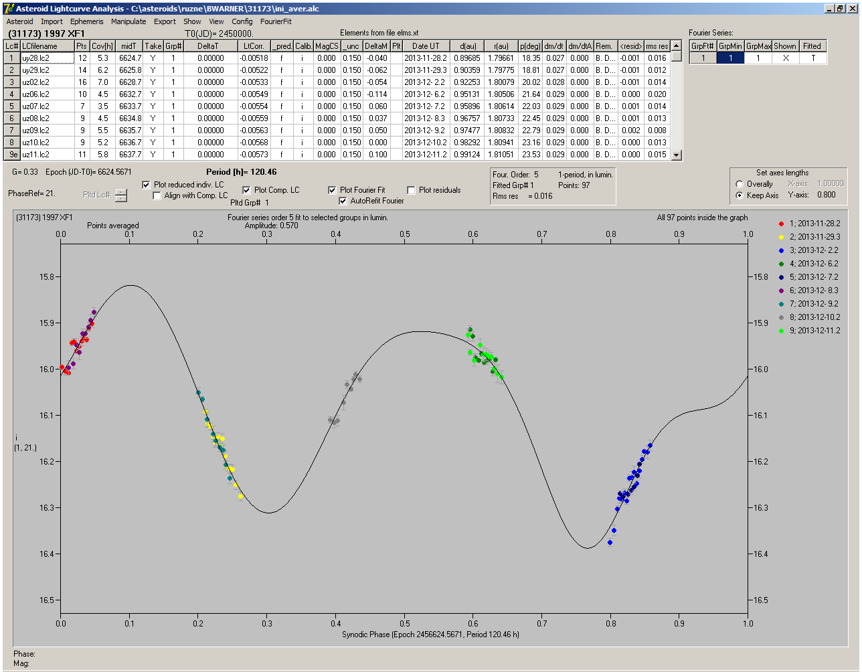Click the uz06.lc2 filename cell
Viewport: 862px width, 672px height.
pos(47,94)
